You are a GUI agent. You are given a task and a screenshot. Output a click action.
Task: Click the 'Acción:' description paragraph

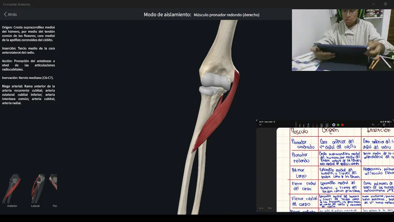pyautogui.click(x=28, y=65)
